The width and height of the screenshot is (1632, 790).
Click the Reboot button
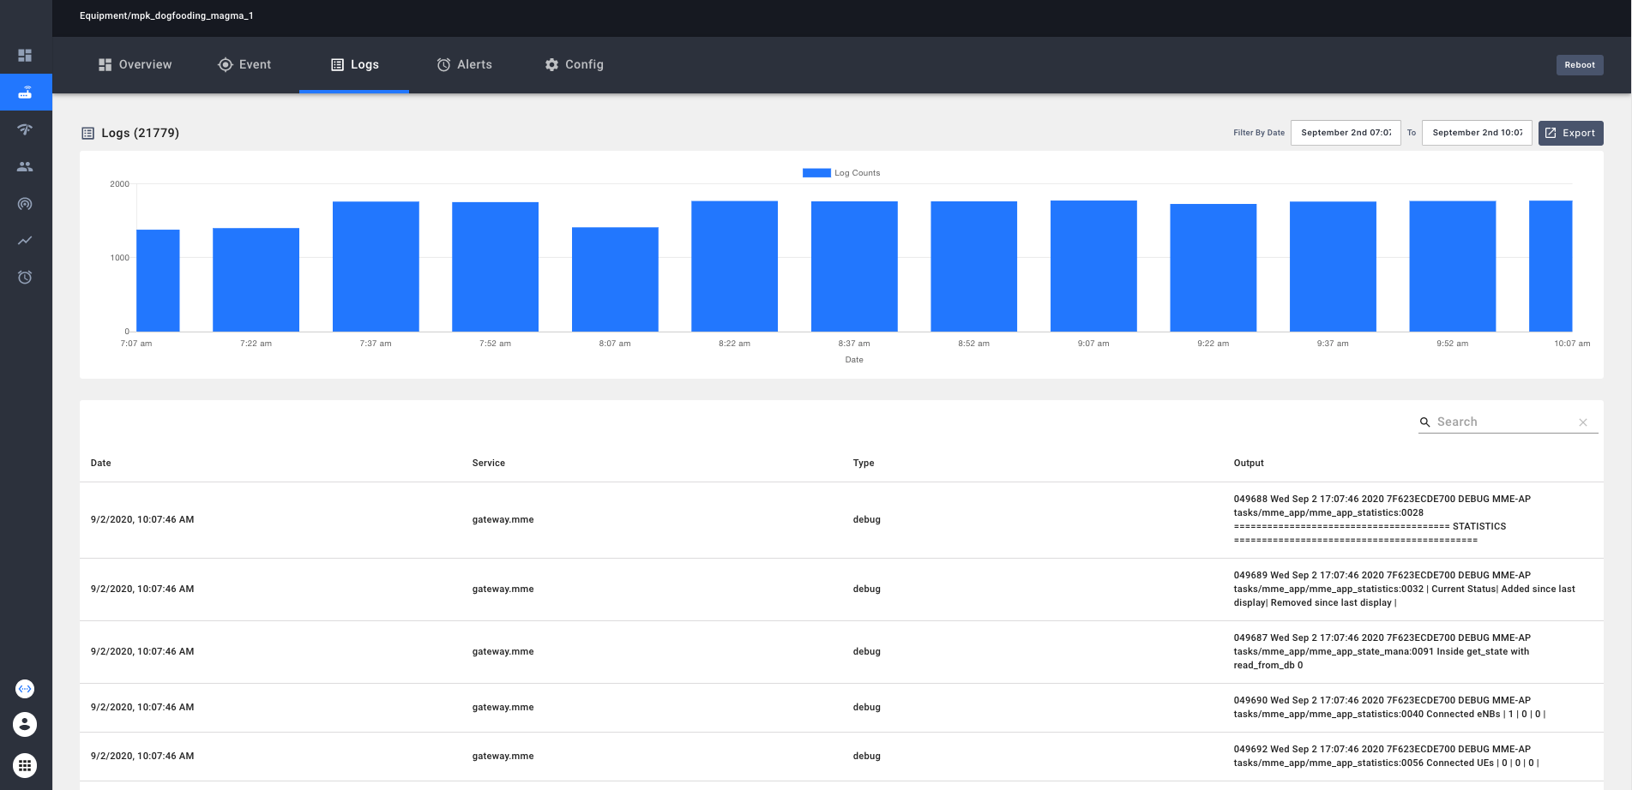tap(1579, 65)
